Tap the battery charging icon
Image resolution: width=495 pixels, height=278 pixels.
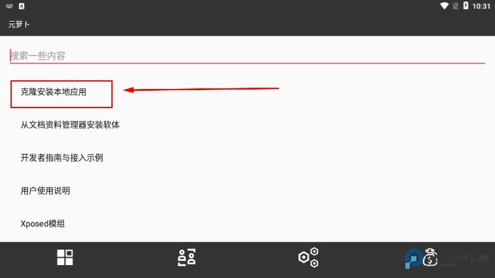466,6
